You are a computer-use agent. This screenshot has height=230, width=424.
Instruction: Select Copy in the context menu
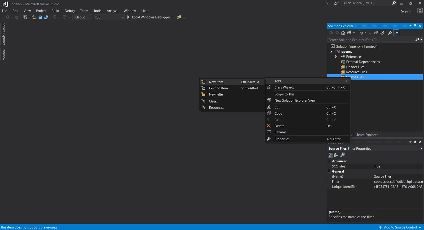[x=308, y=114]
